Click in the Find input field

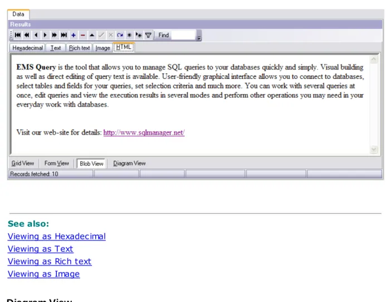[183, 35]
